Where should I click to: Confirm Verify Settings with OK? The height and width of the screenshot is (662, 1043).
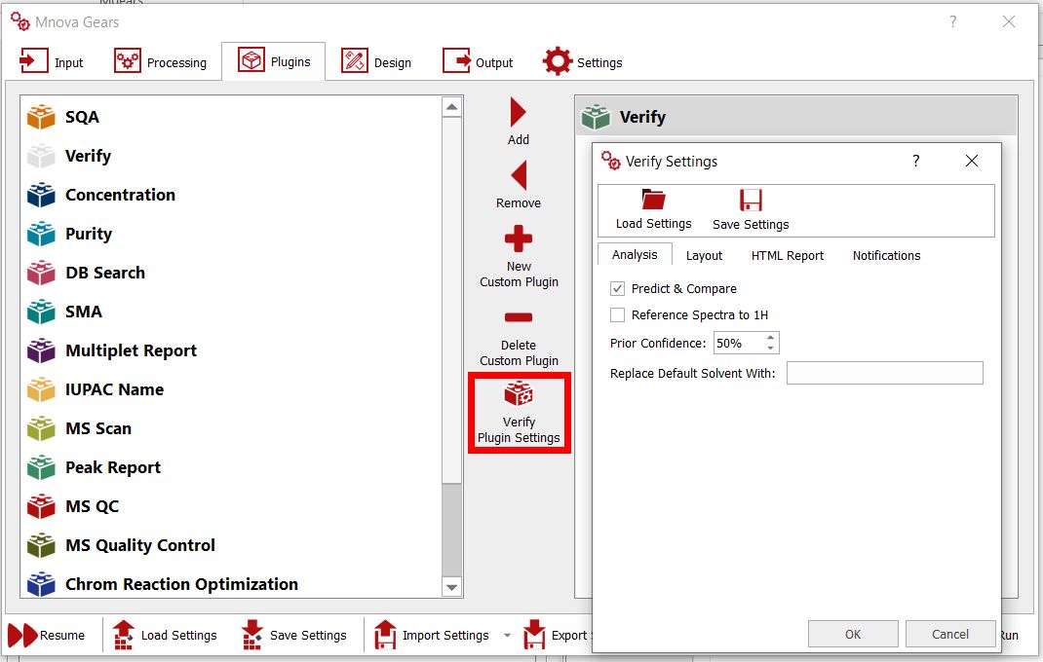[853, 634]
